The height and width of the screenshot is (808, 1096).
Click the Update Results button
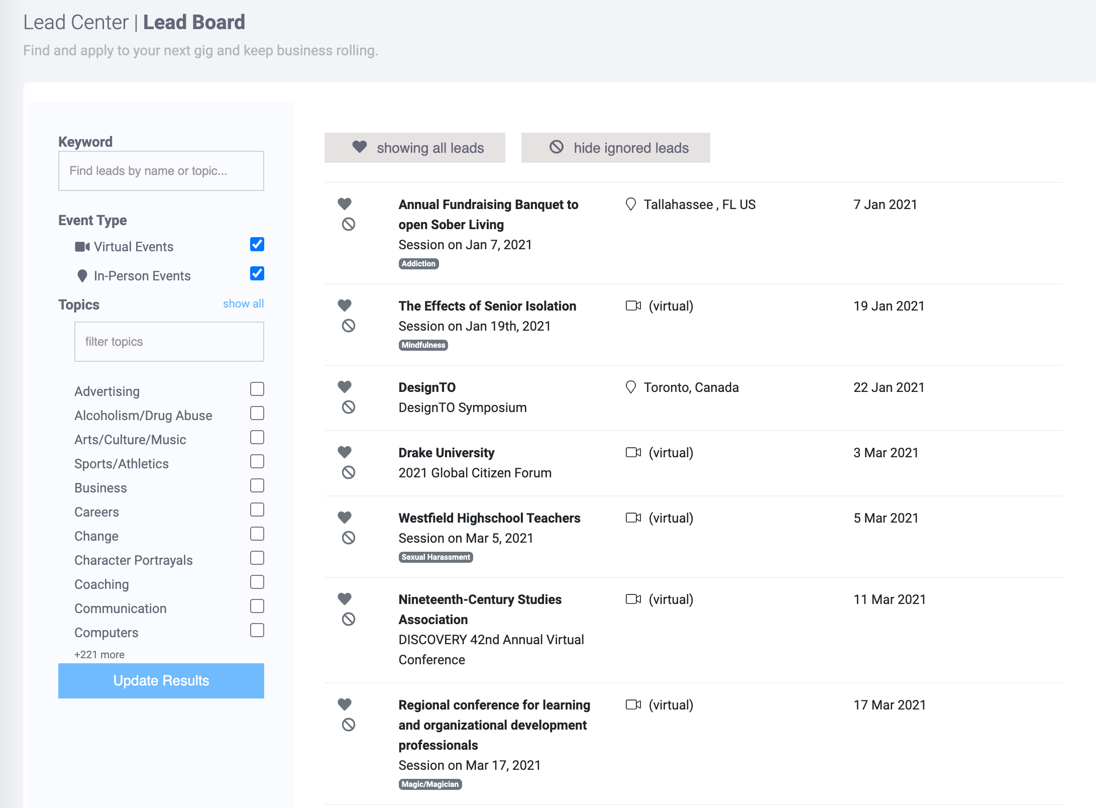pyautogui.click(x=161, y=681)
